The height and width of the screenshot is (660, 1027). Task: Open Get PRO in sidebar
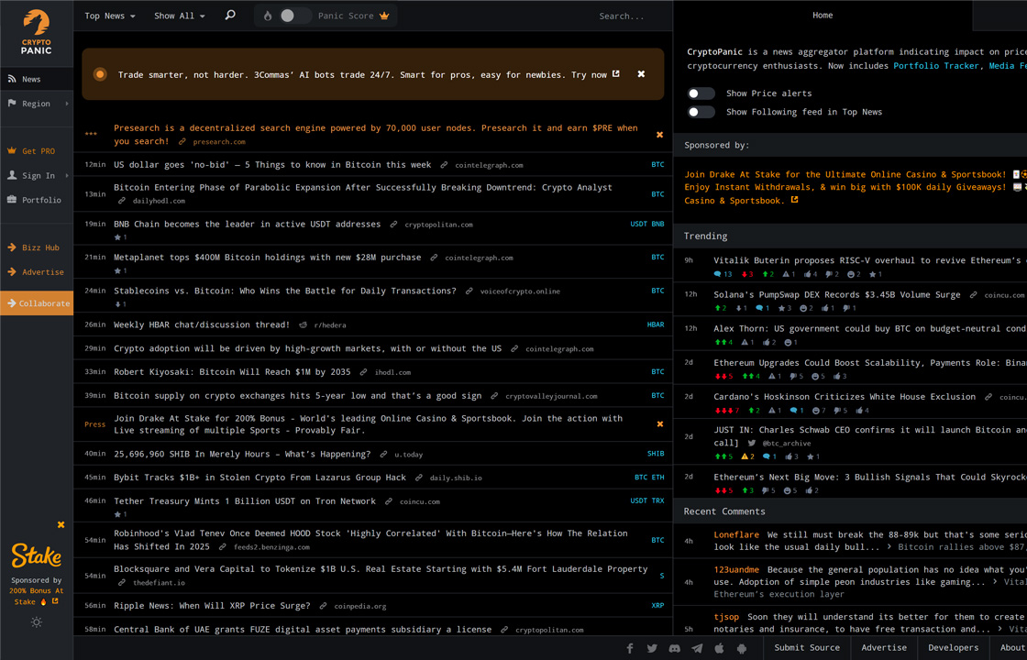pos(37,150)
